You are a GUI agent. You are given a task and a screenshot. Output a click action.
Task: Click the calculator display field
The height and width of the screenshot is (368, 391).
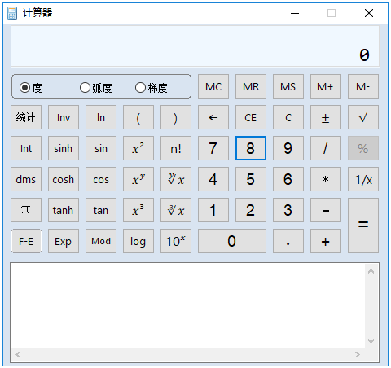[195, 46]
